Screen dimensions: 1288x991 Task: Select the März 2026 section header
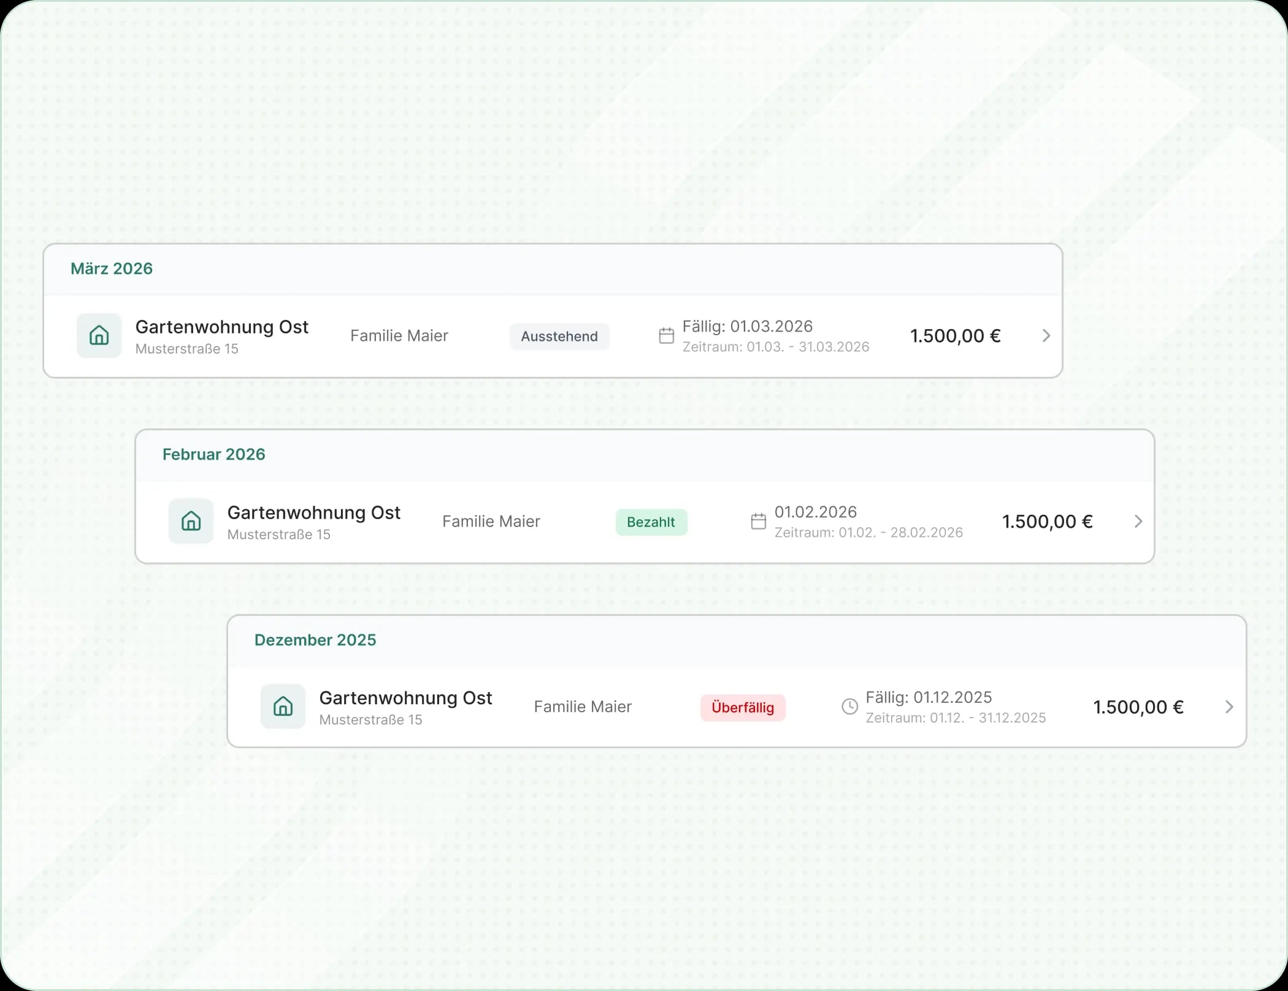pos(553,269)
